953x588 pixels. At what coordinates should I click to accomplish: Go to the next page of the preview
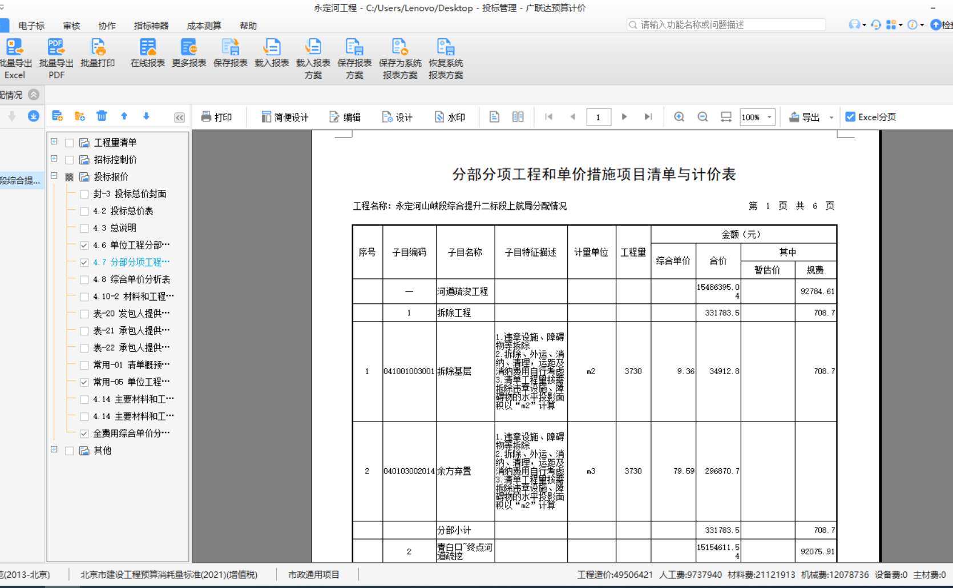(624, 117)
